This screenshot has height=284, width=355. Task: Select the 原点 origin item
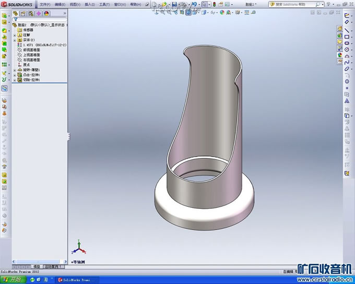point(27,65)
